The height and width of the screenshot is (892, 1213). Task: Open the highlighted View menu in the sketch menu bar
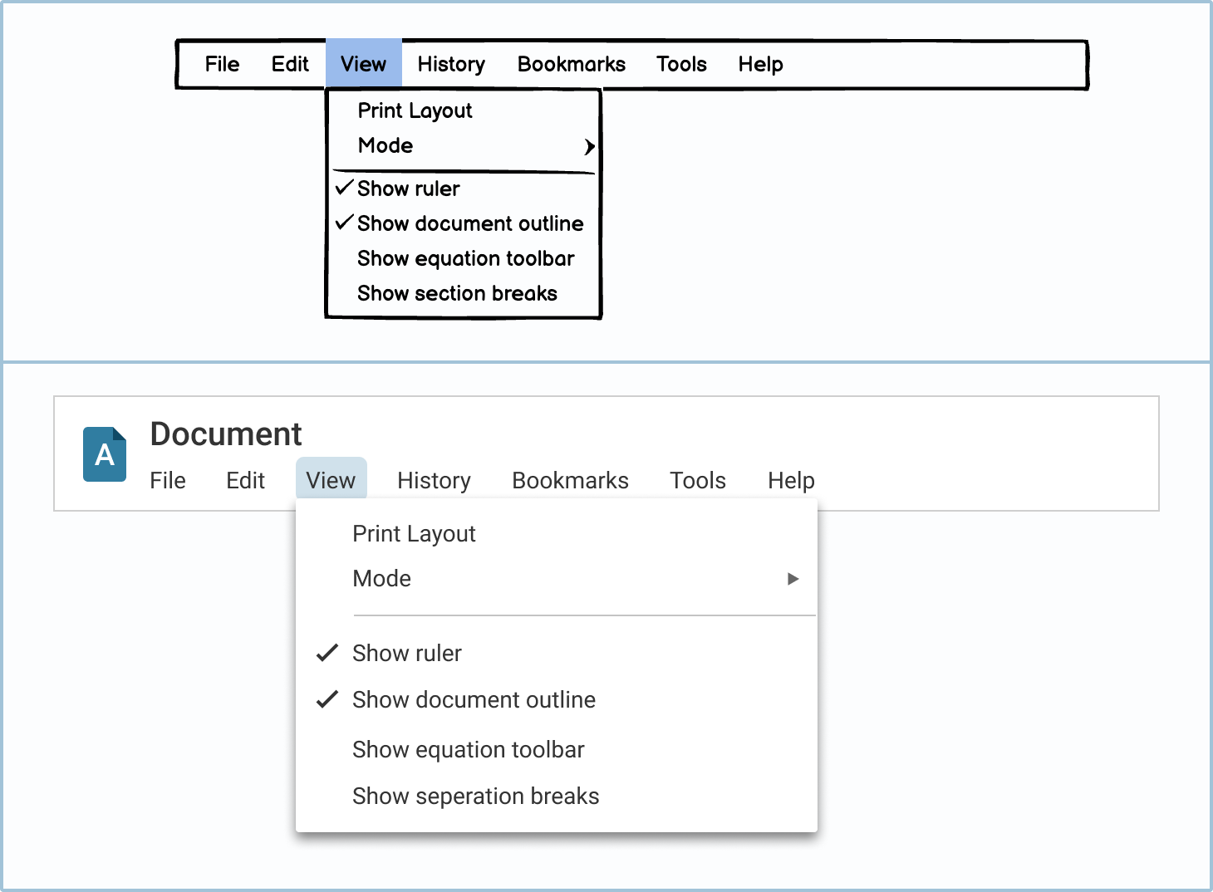363,64
